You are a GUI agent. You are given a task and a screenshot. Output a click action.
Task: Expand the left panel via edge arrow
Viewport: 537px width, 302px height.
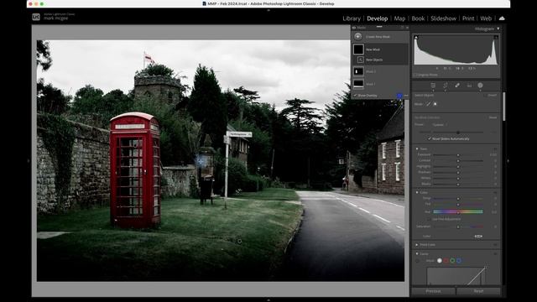(29, 160)
